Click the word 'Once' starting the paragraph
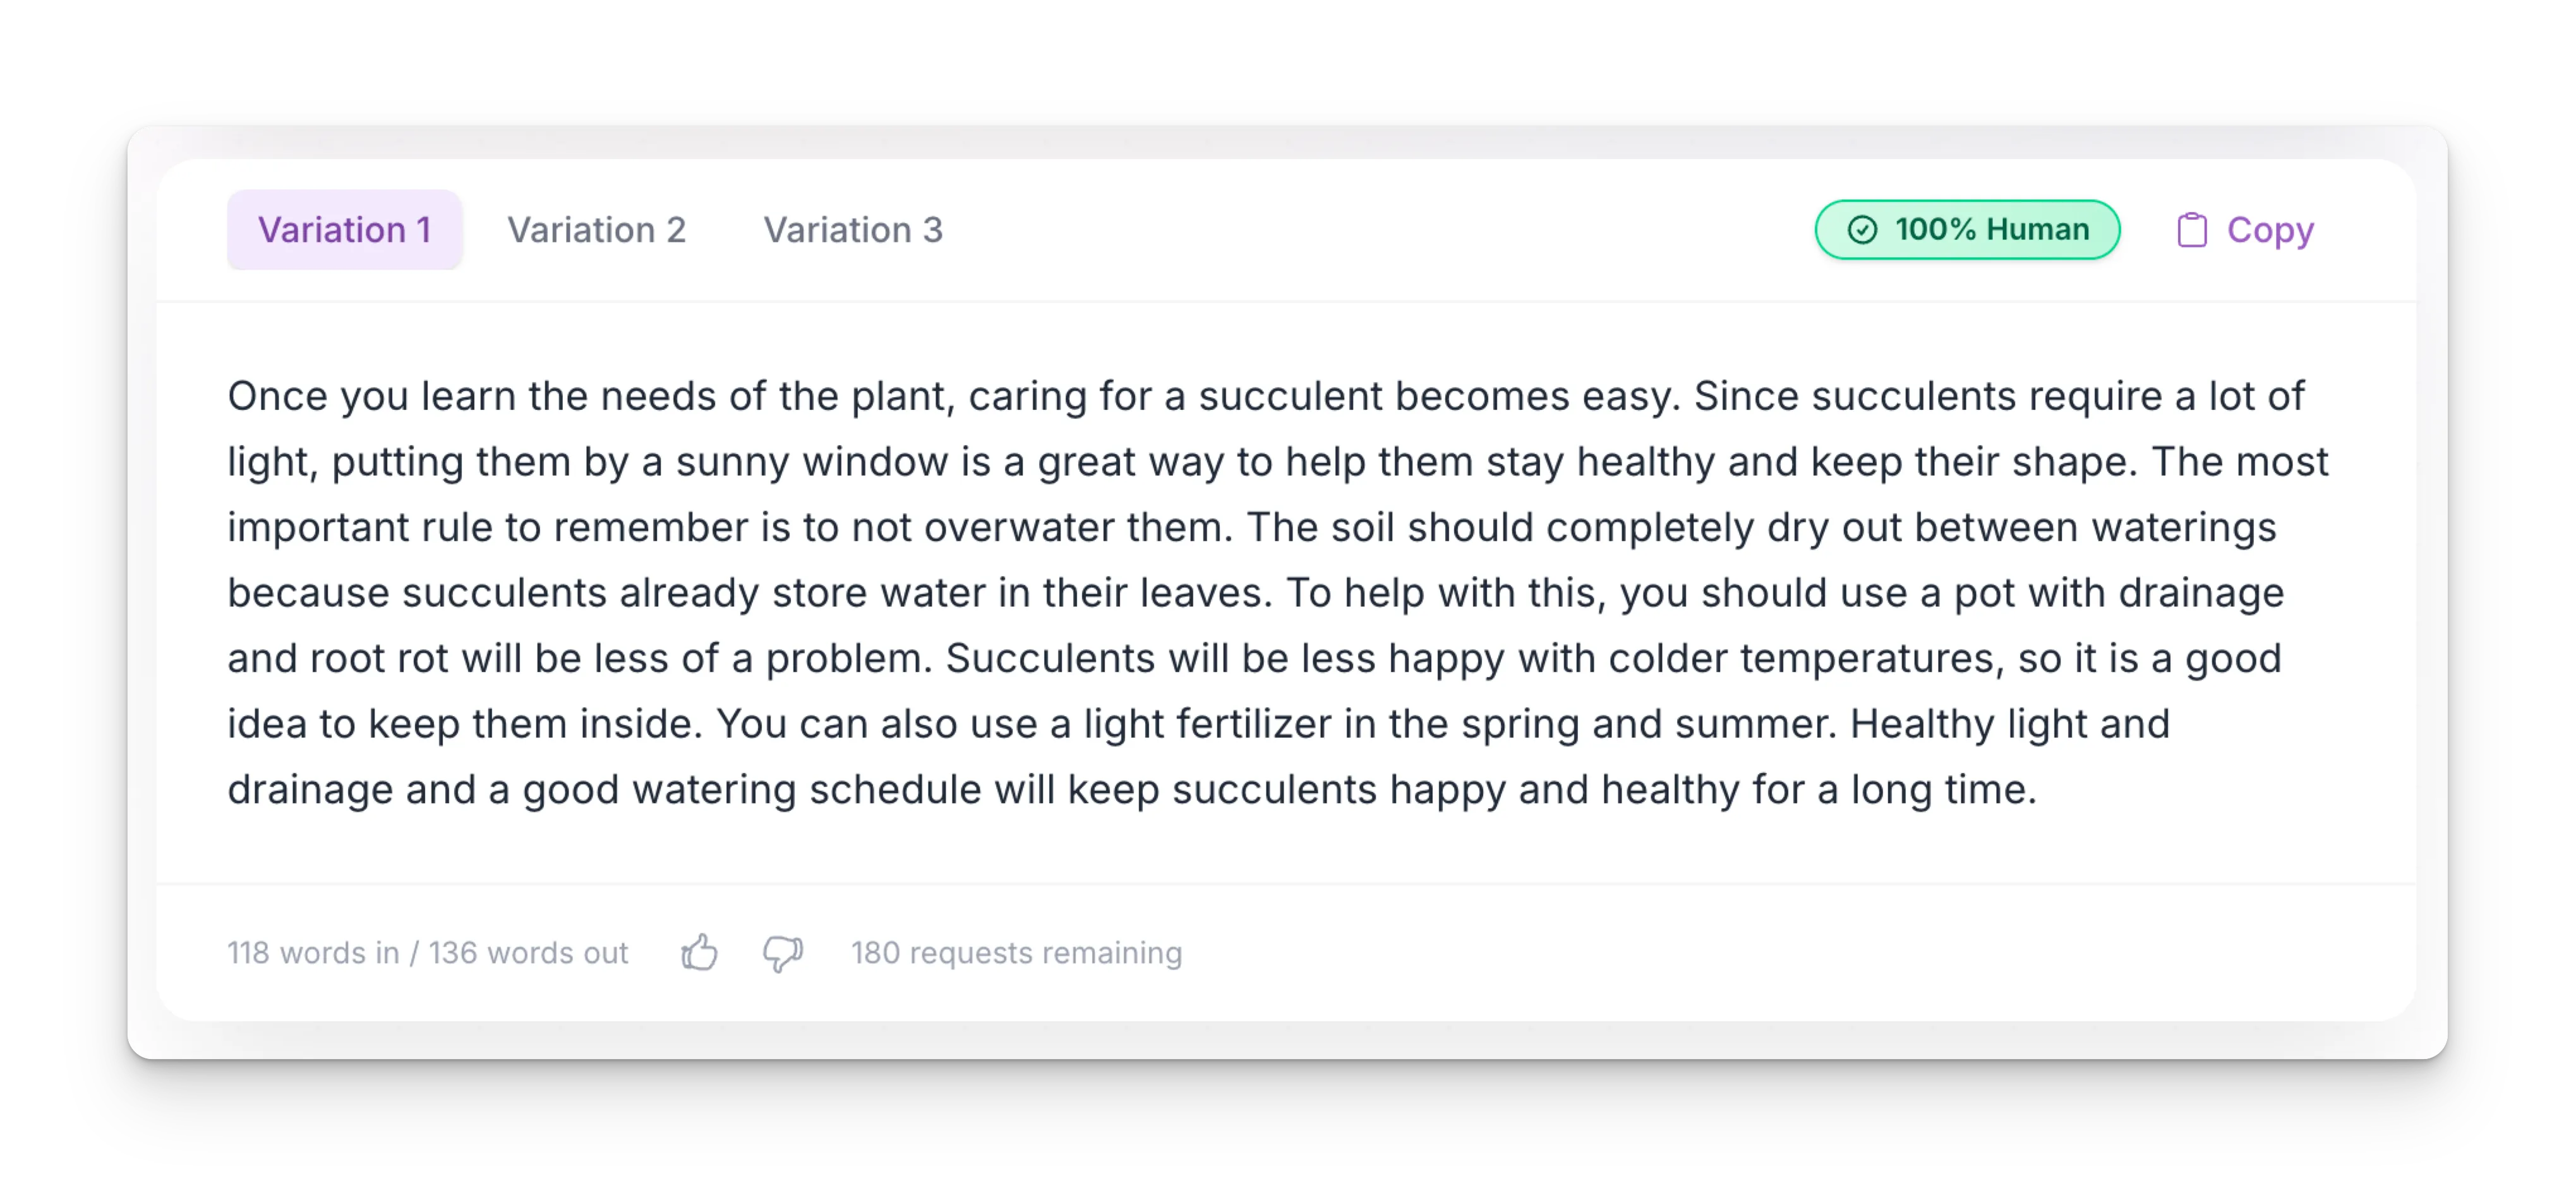 pos(277,396)
